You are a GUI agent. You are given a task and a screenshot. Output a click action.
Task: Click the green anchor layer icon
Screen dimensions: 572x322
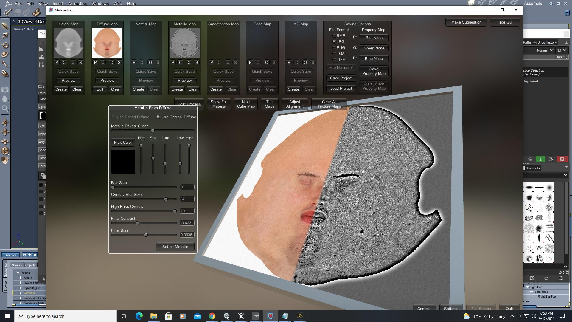(540, 159)
